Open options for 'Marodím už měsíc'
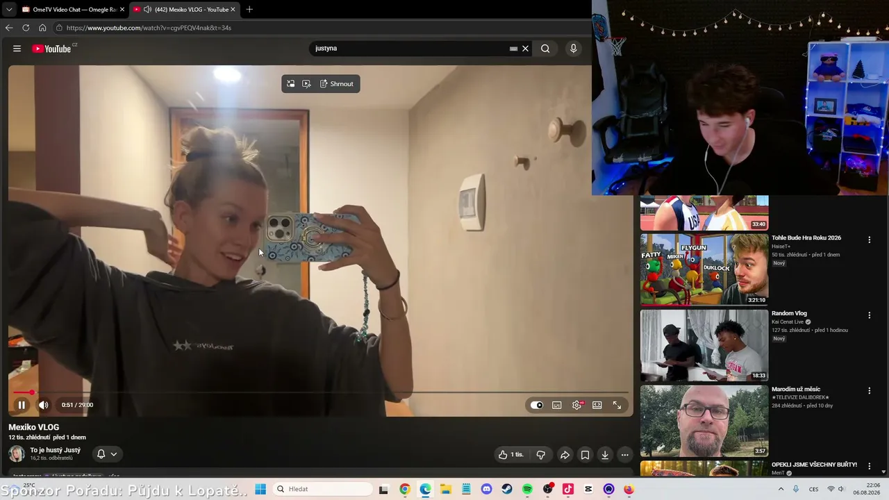Image resolution: width=889 pixels, height=500 pixels. (x=869, y=391)
